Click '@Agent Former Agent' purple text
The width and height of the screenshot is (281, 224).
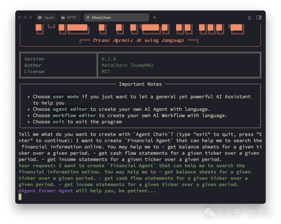(46, 191)
